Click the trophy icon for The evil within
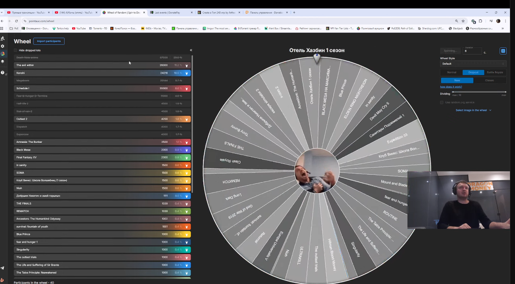Screen dimensions: 515x284 pos(187,65)
